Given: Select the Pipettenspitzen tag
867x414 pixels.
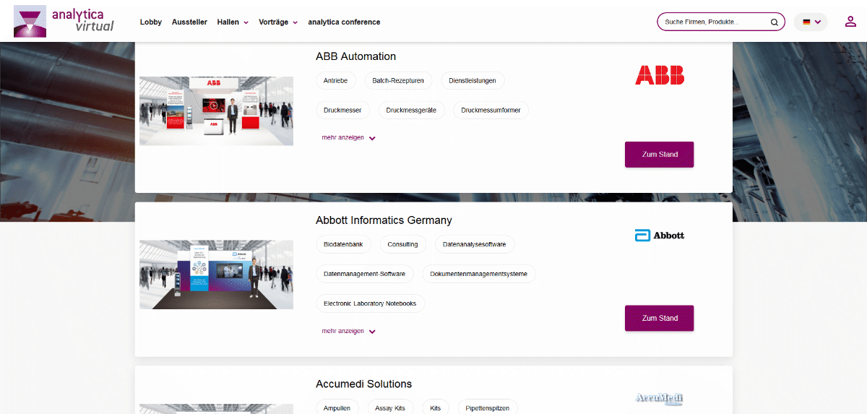Looking at the screenshot, I should [x=488, y=408].
